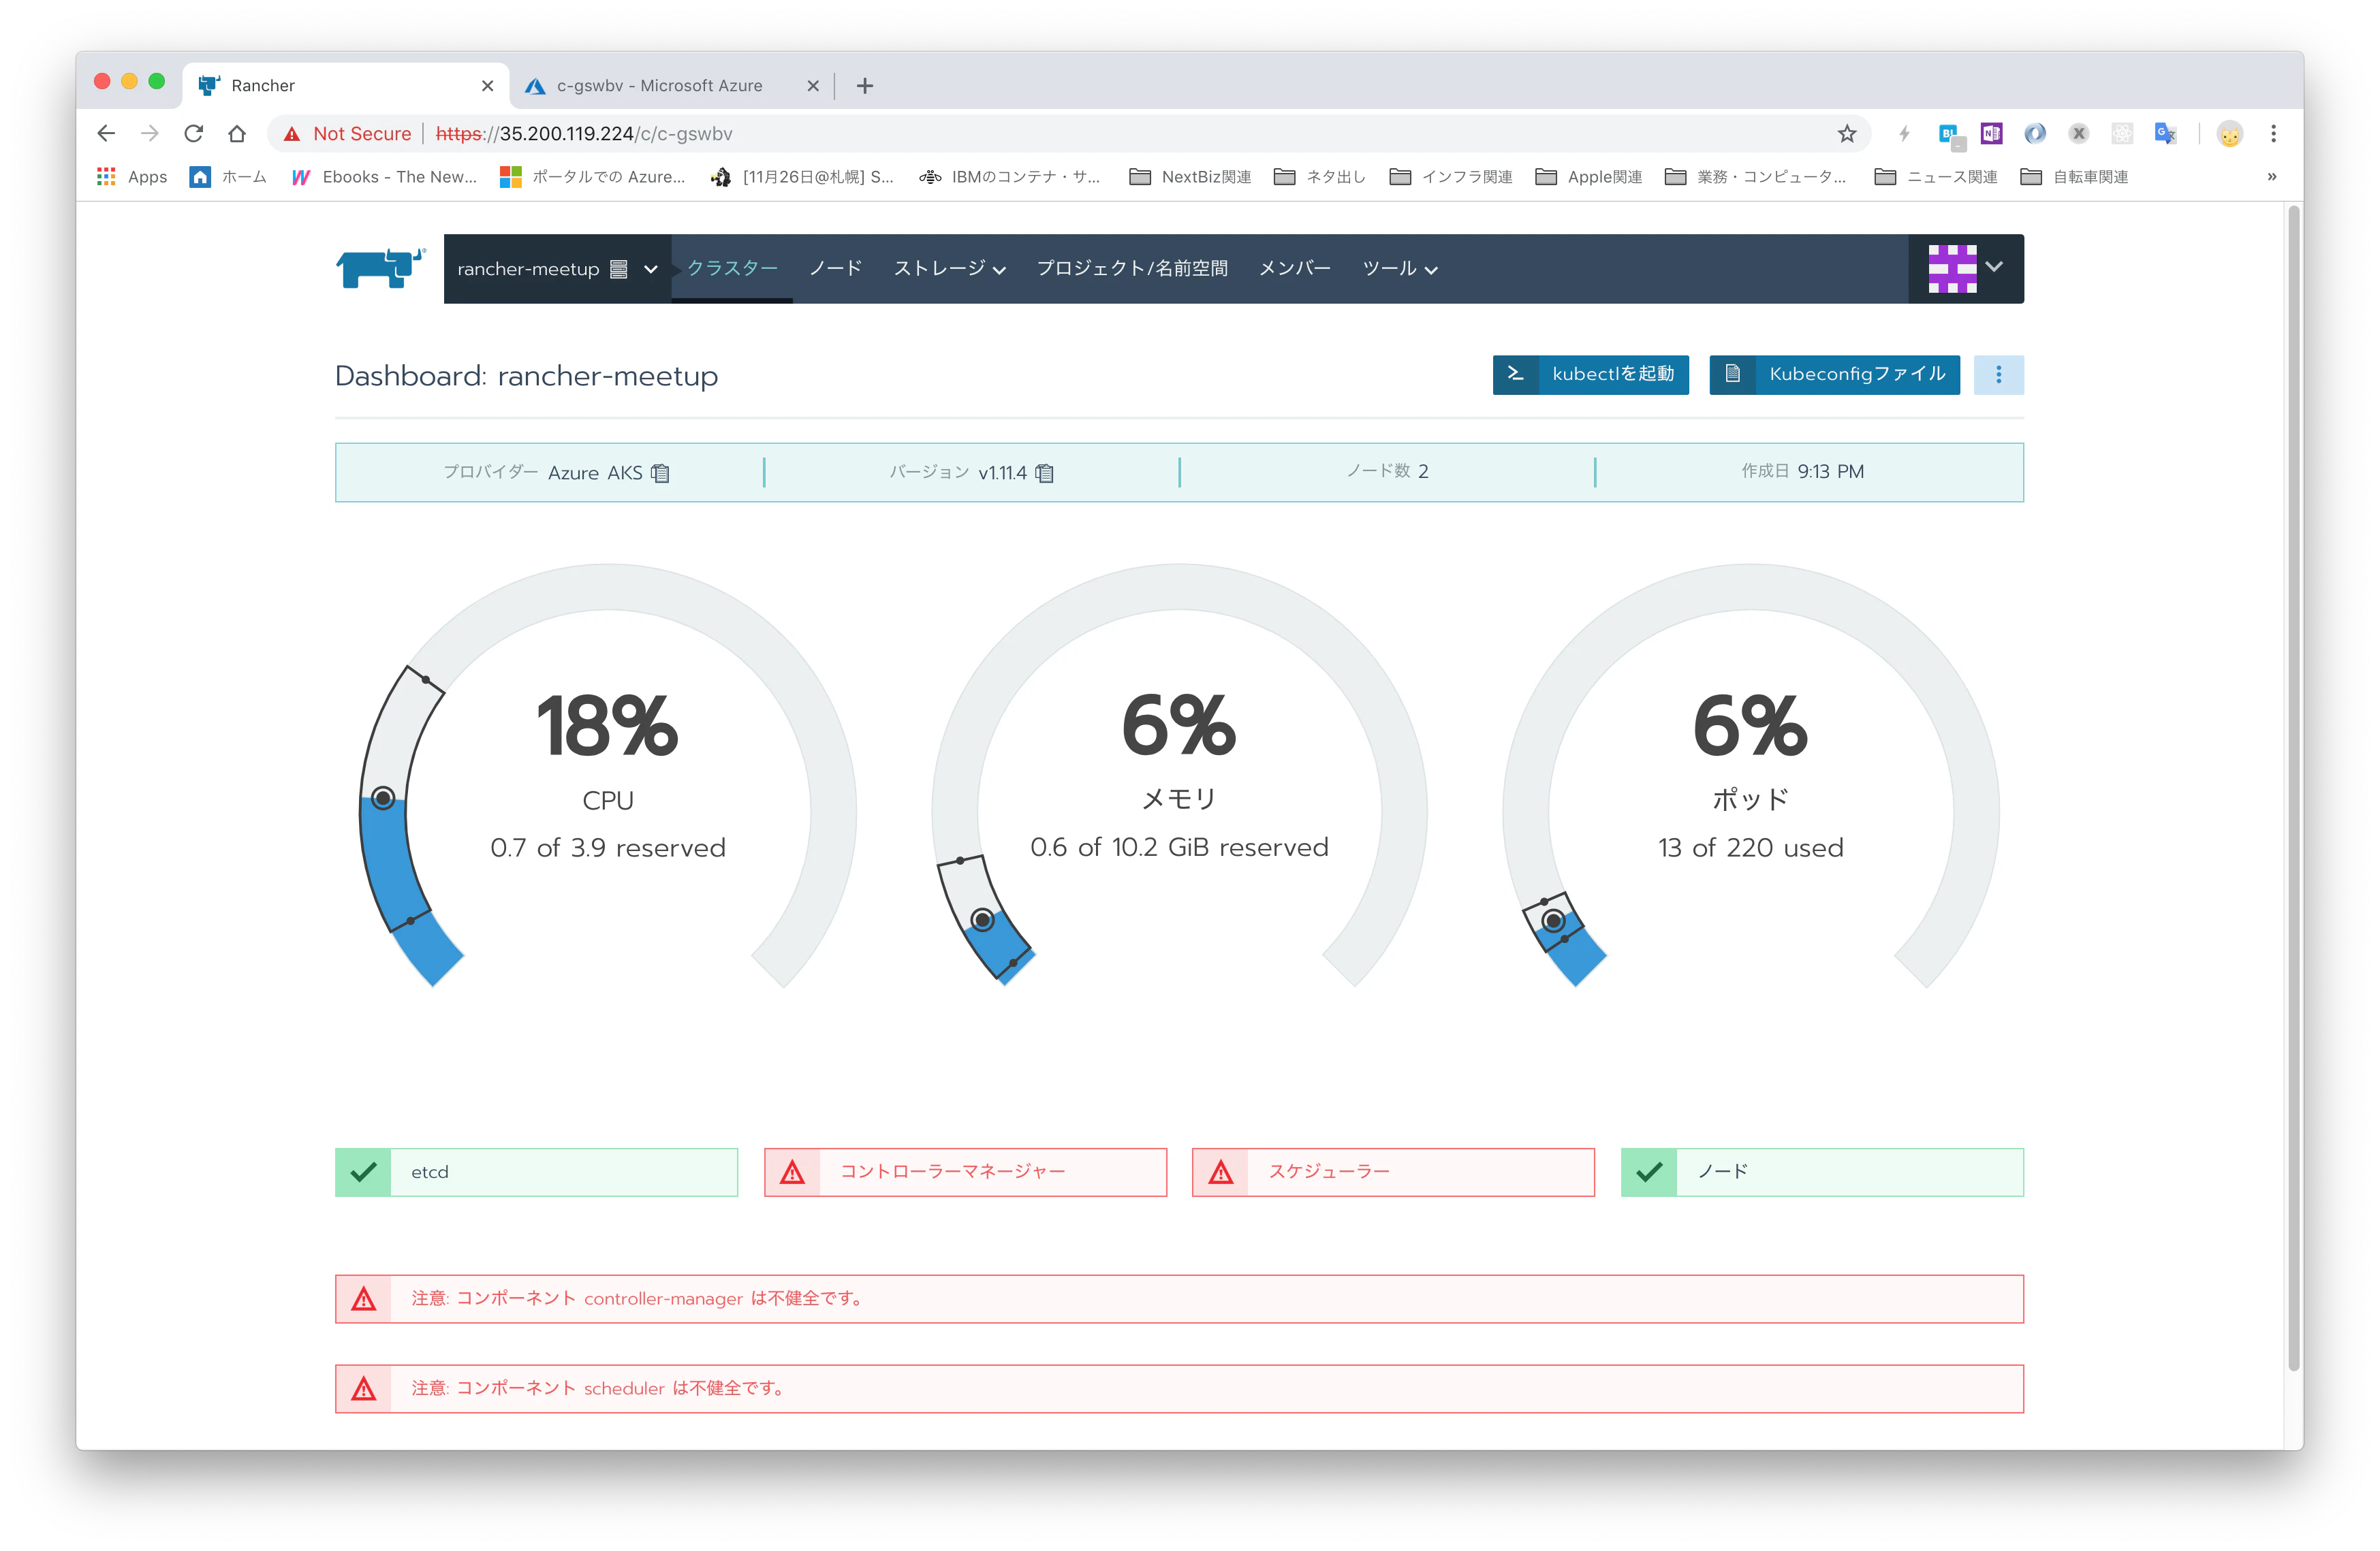Click the メモリ 6% gauge
2380x1551 pixels.
tap(1179, 775)
